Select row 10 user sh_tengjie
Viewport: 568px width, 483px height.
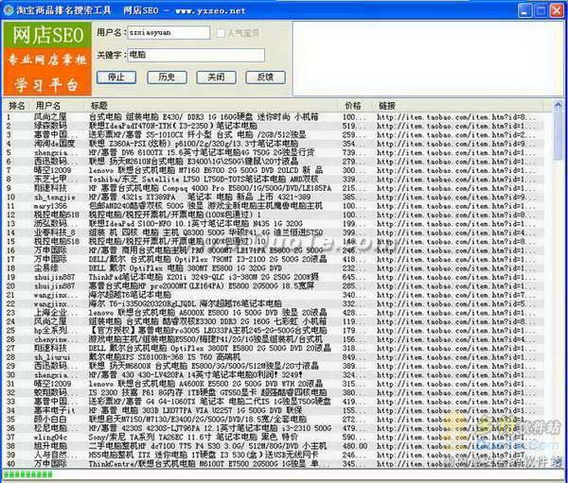click(55, 197)
